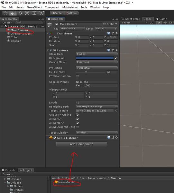Lock the Inspector panel
Screen dimensions: 174x193
pyautogui.click(x=113, y=19)
